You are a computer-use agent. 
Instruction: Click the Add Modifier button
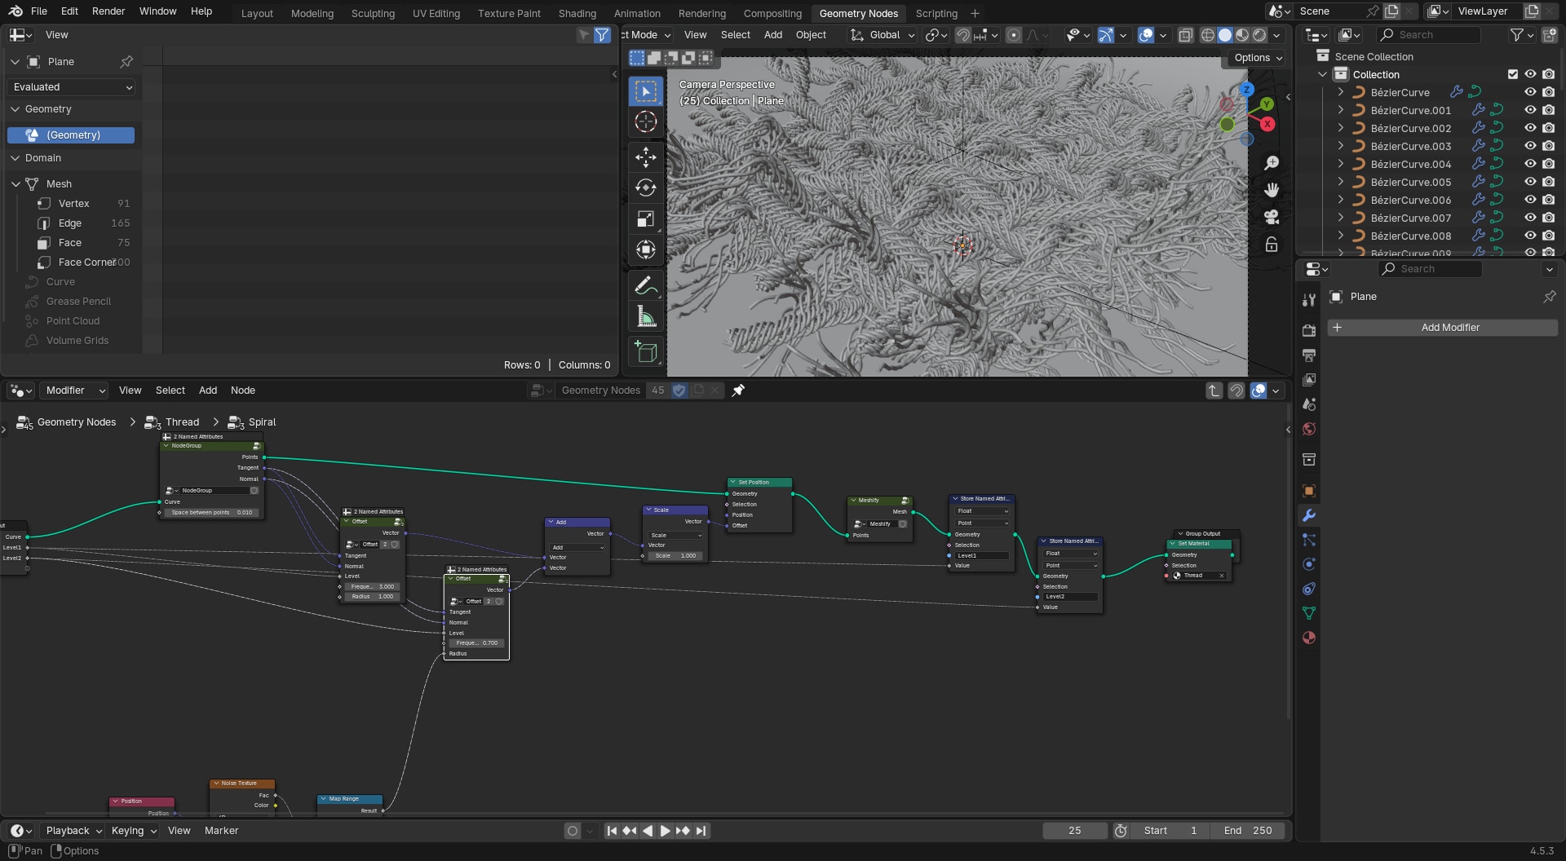click(1442, 328)
